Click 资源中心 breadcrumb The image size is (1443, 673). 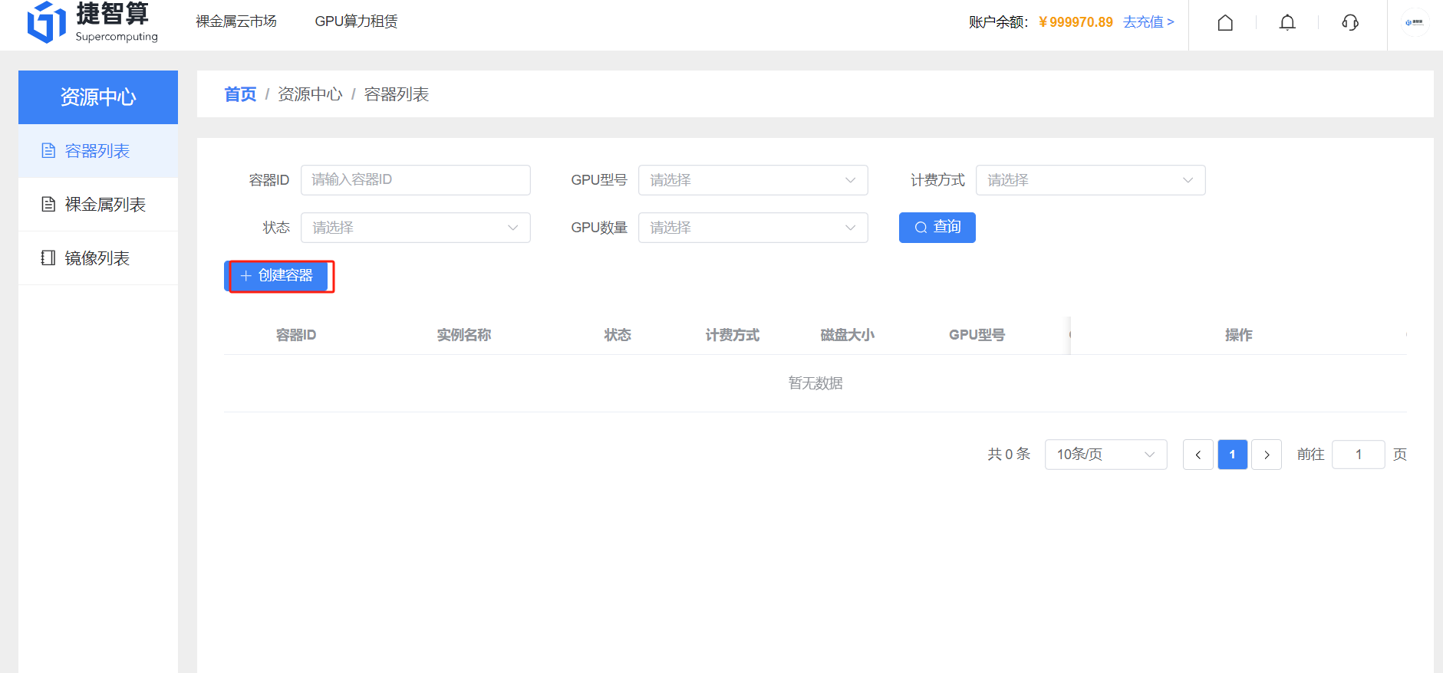point(310,94)
